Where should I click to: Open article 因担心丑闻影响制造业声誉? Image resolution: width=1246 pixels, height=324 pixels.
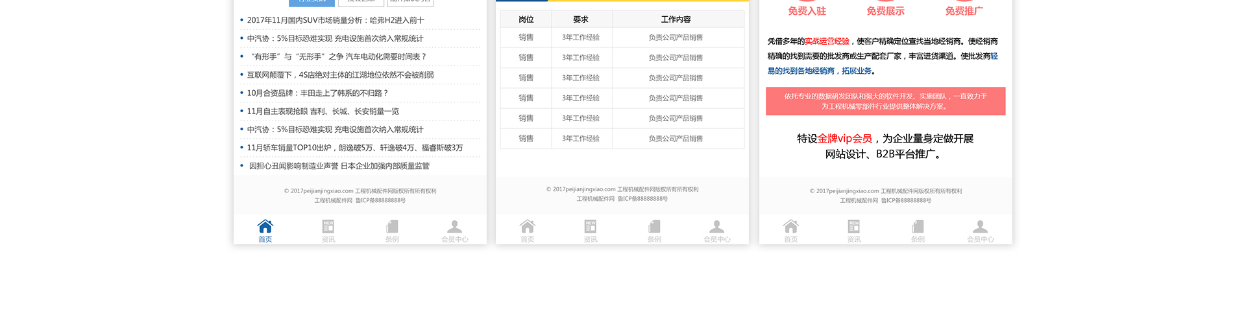pos(339,165)
